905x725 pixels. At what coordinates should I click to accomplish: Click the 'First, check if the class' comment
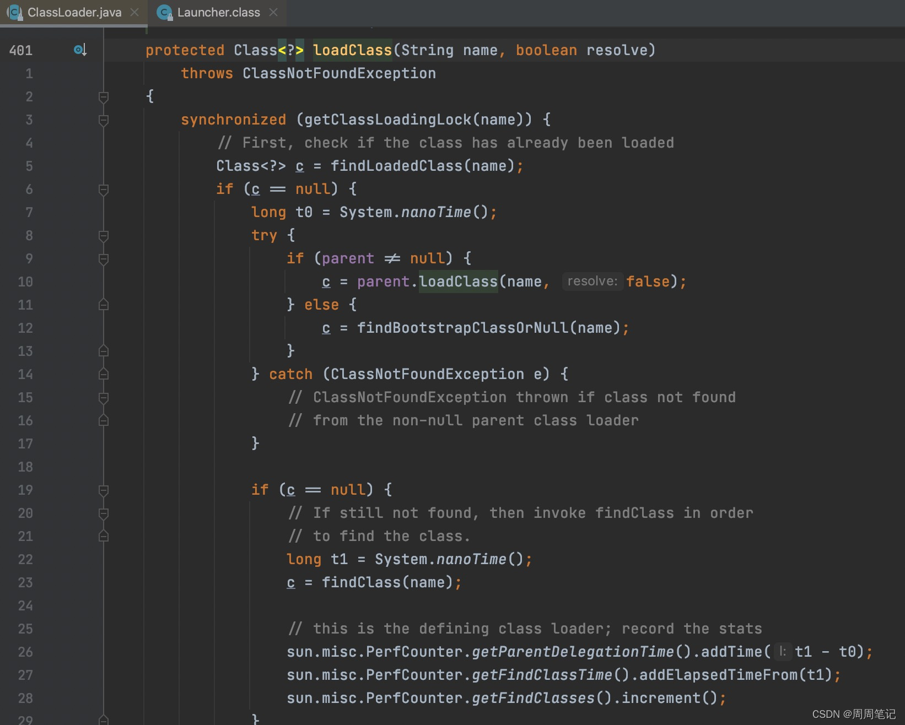tap(445, 143)
